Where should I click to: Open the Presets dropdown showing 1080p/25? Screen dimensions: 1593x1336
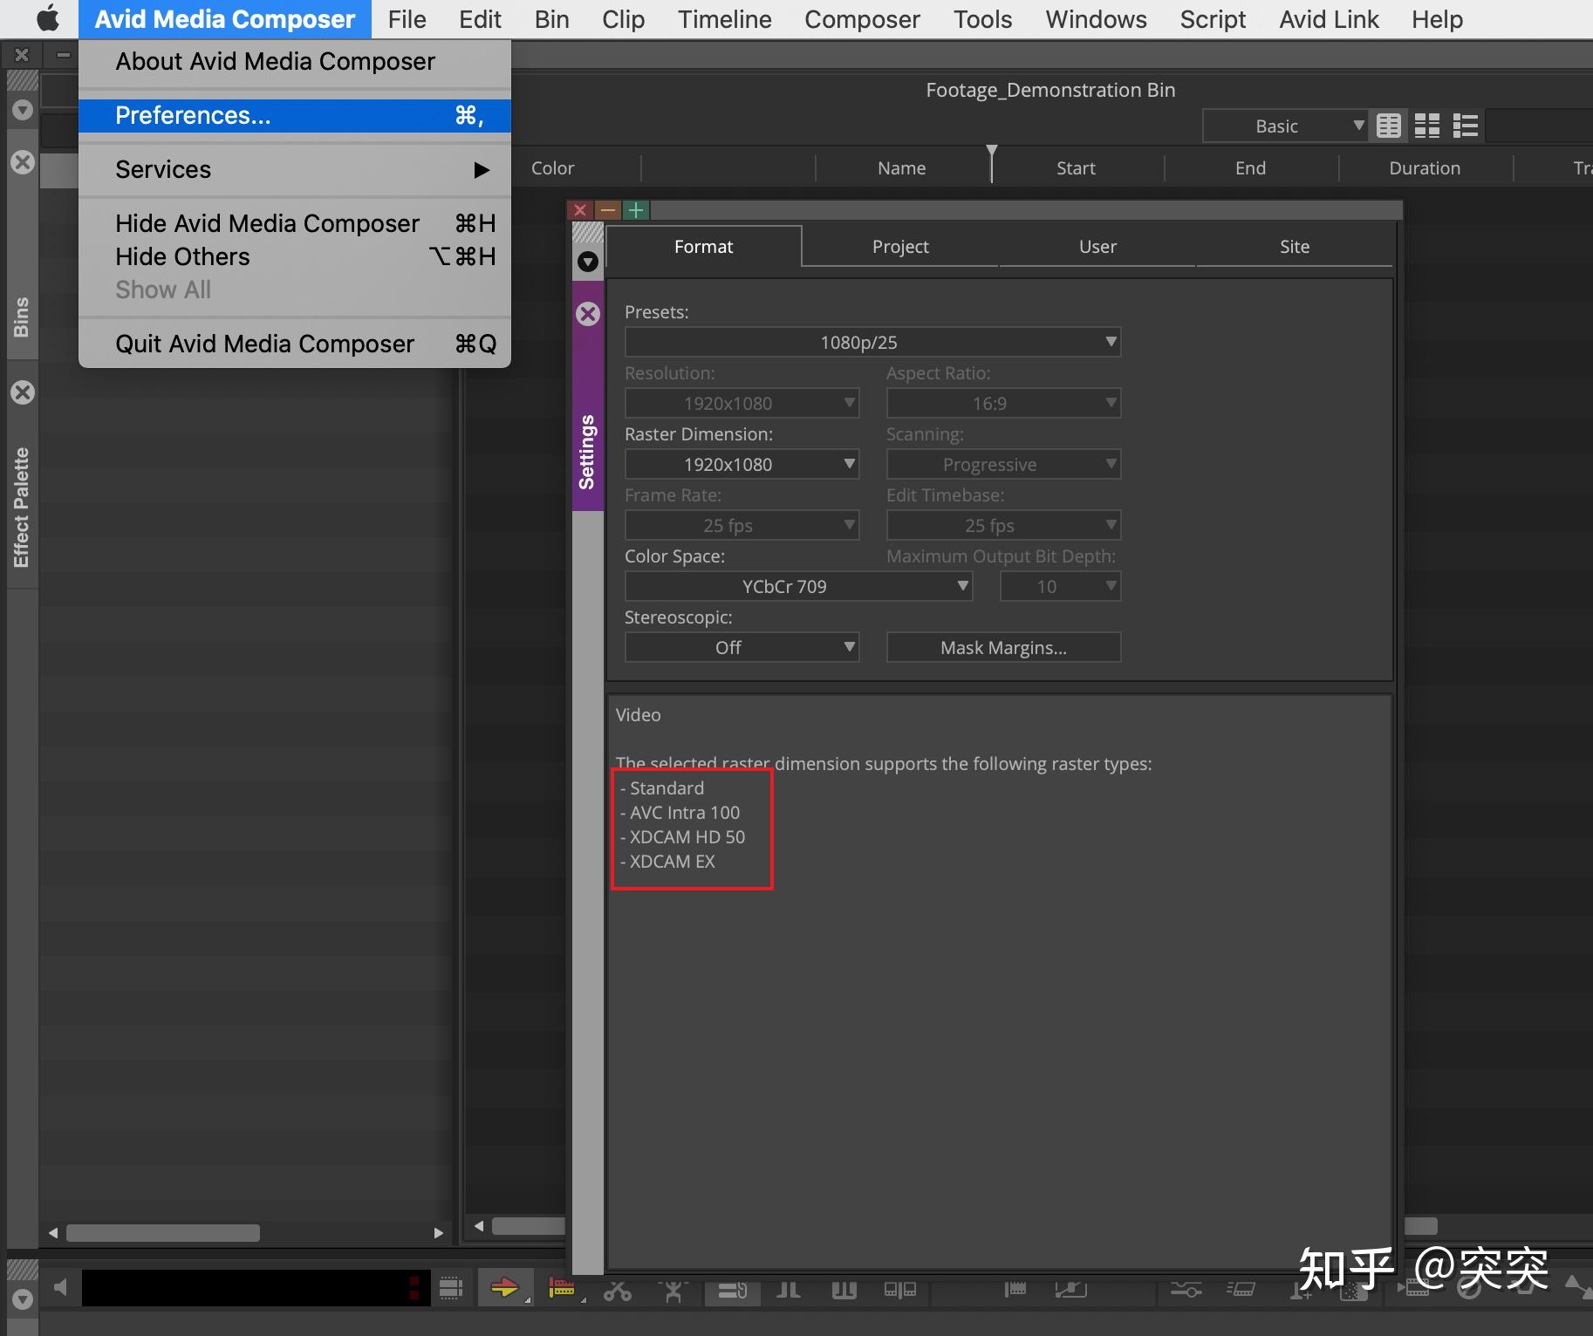pyautogui.click(x=872, y=342)
